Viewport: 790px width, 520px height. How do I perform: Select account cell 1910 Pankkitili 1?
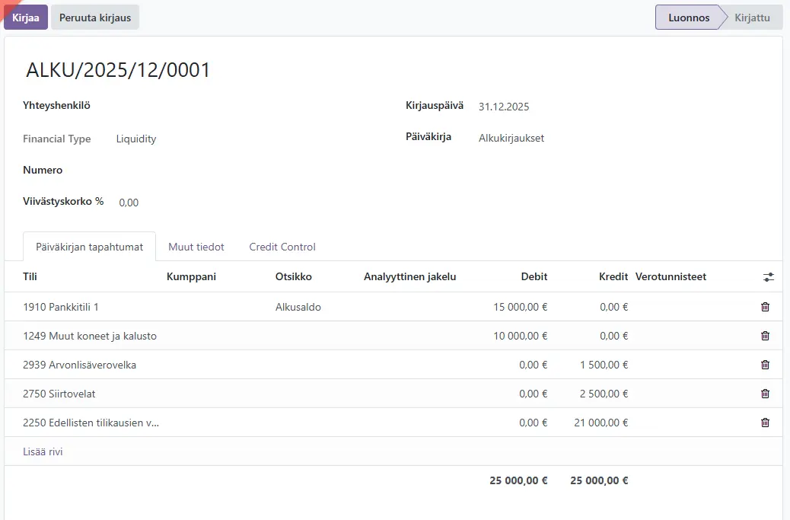pyautogui.click(x=60, y=307)
